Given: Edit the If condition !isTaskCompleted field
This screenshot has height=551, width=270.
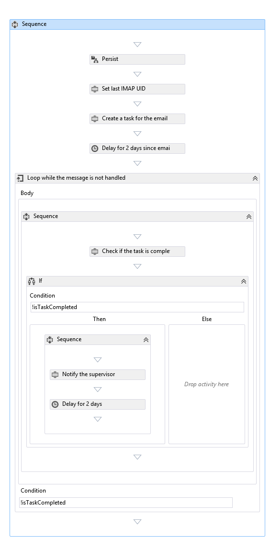Looking at the screenshot, I should tap(137, 307).
